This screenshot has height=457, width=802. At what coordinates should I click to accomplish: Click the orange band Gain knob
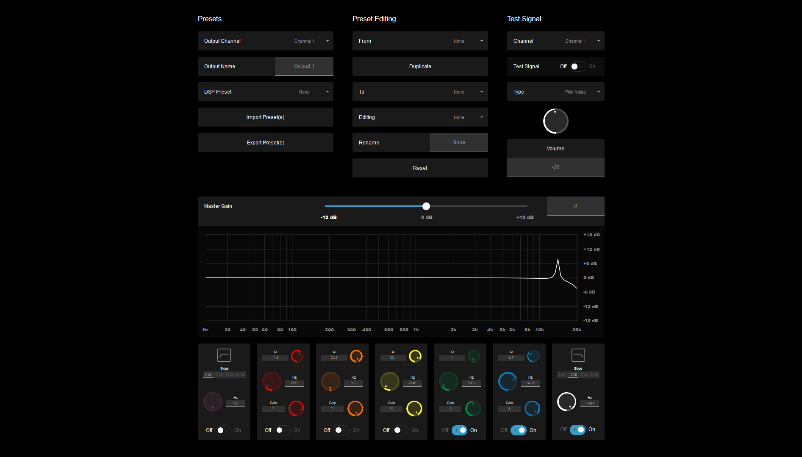point(355,409)
